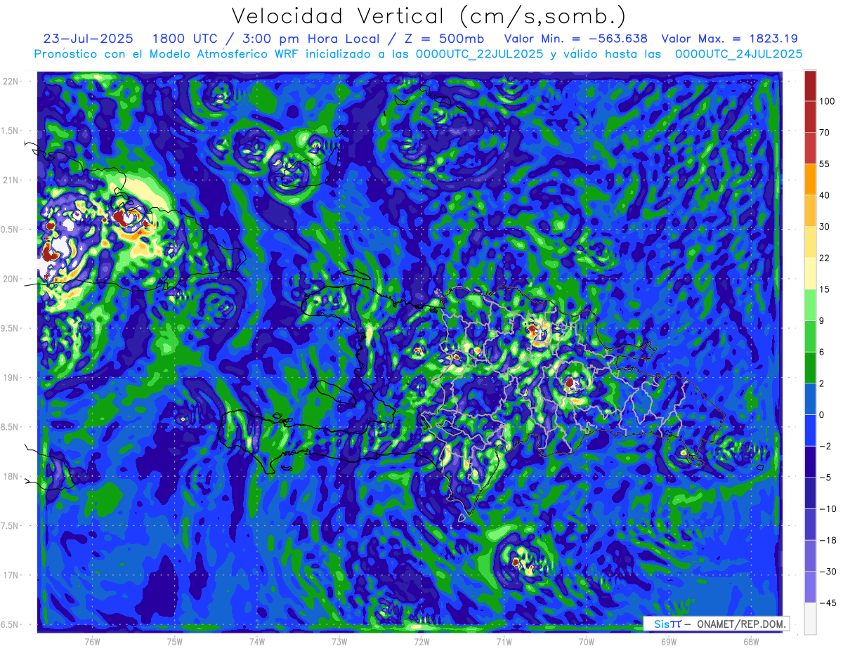The height and width of the screenshot is (651, 843).
Task: Select the colorbar segment between -10 and -5
Action: tap(810, 492)
